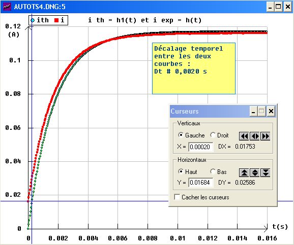Move vertical cursor right with double-right arrow
The image size is (294, 245).
point(266,136)
